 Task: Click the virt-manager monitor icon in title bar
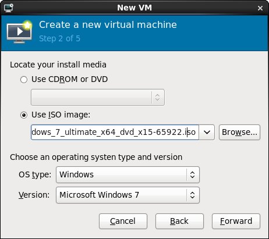(9, 8)
